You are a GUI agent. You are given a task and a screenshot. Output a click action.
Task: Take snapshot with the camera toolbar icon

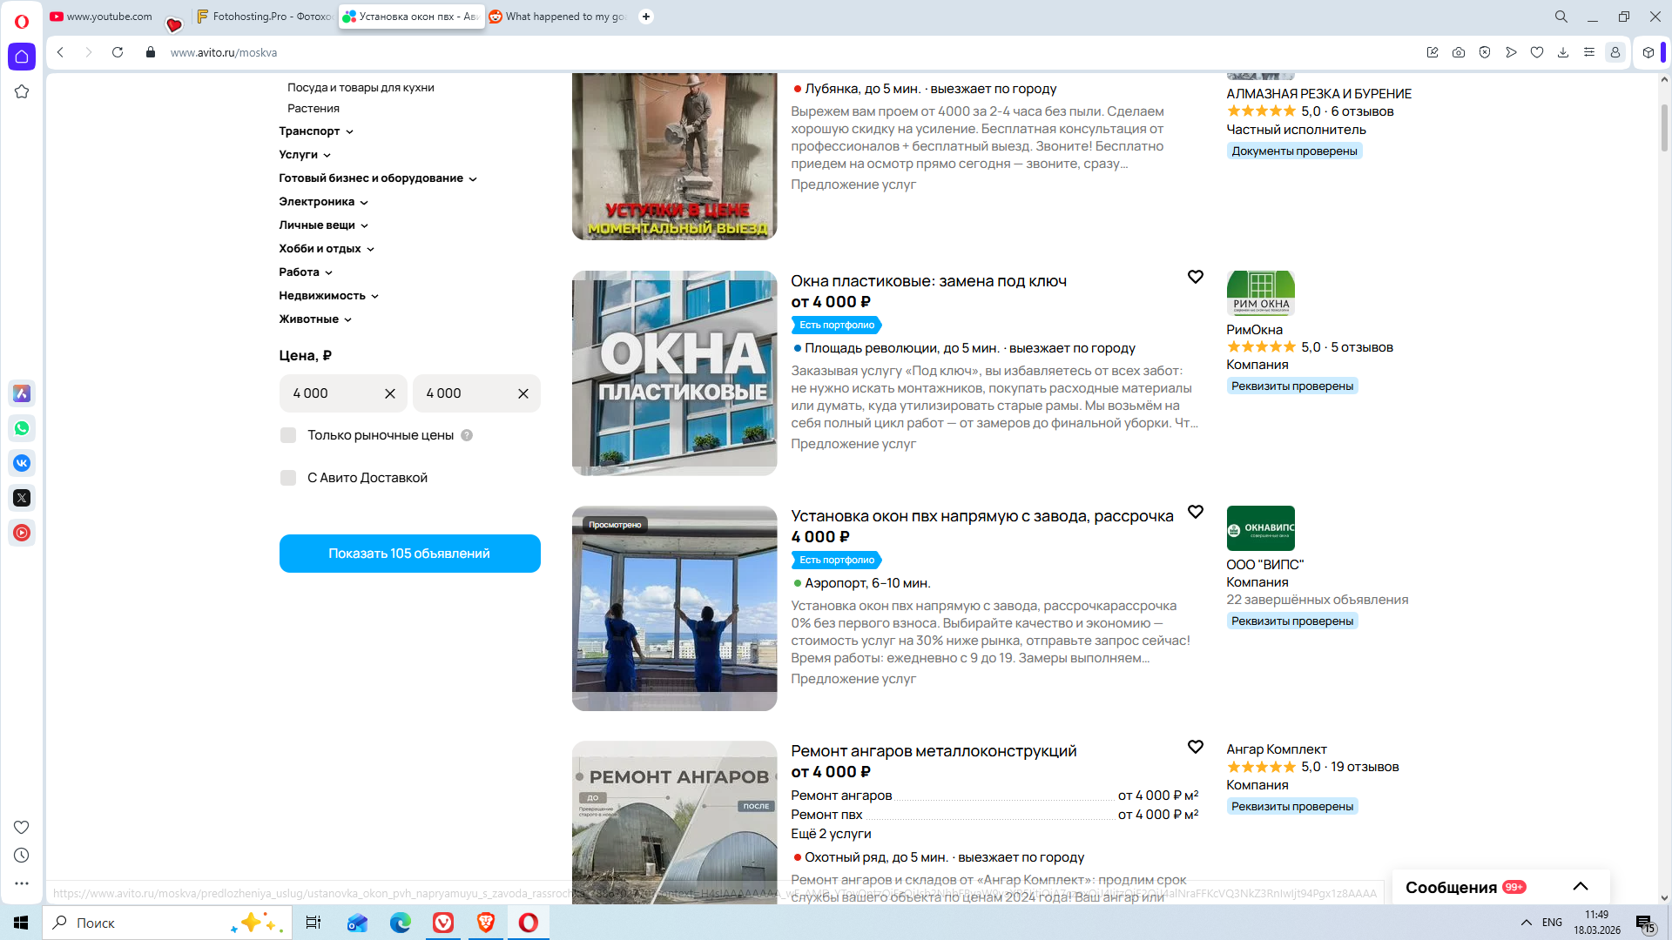click(x=1459, y=52)
